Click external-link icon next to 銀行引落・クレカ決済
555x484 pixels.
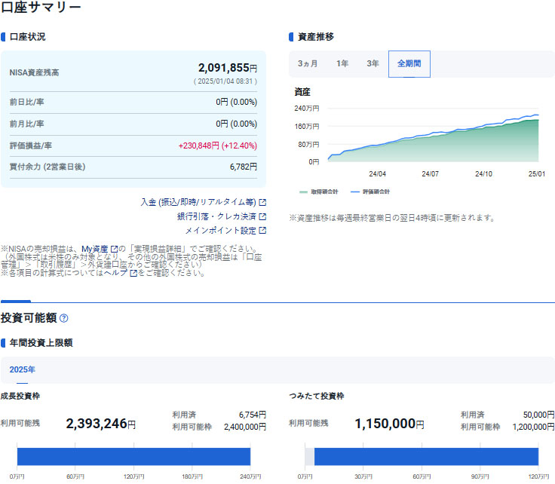262,216
